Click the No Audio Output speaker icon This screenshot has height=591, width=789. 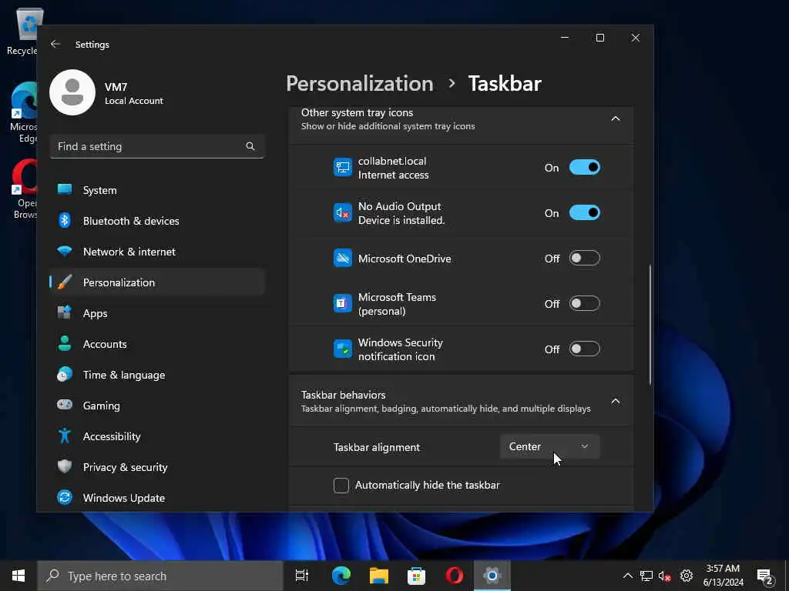click(x=343, y=213)
